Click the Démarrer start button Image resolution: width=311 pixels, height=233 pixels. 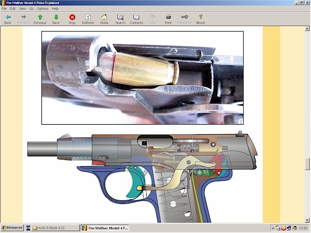pyautogui.click(x=12, y=228)
